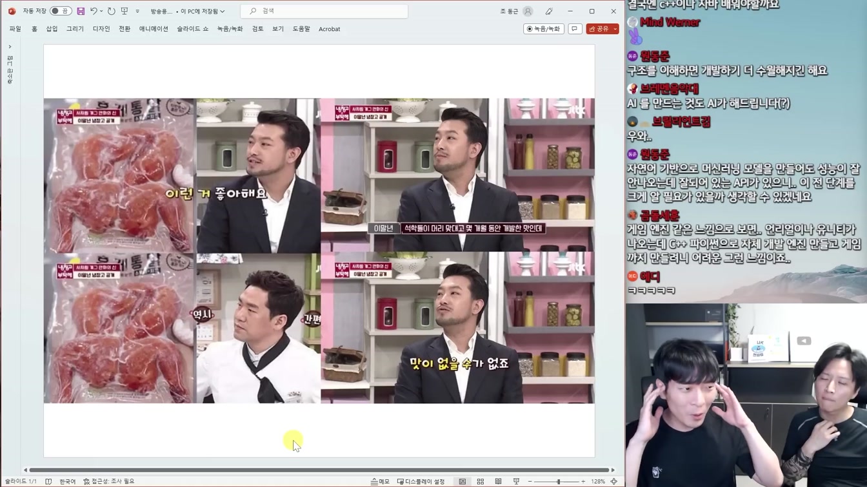Start Slide Show from status bar icon
The height and width of the screenshot is (487, 867).
(x=516, y=481)
